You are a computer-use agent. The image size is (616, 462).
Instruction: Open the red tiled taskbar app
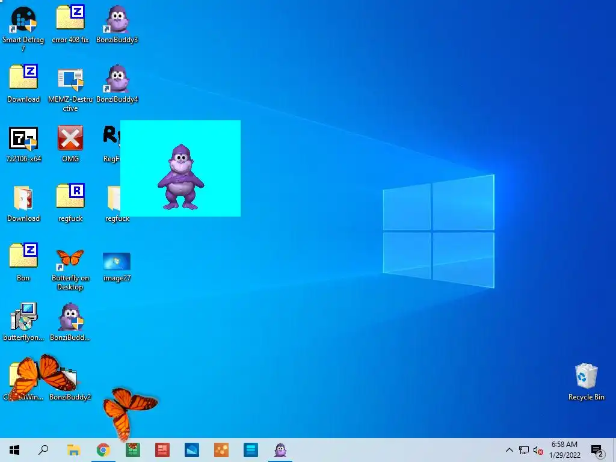(162, 450)
